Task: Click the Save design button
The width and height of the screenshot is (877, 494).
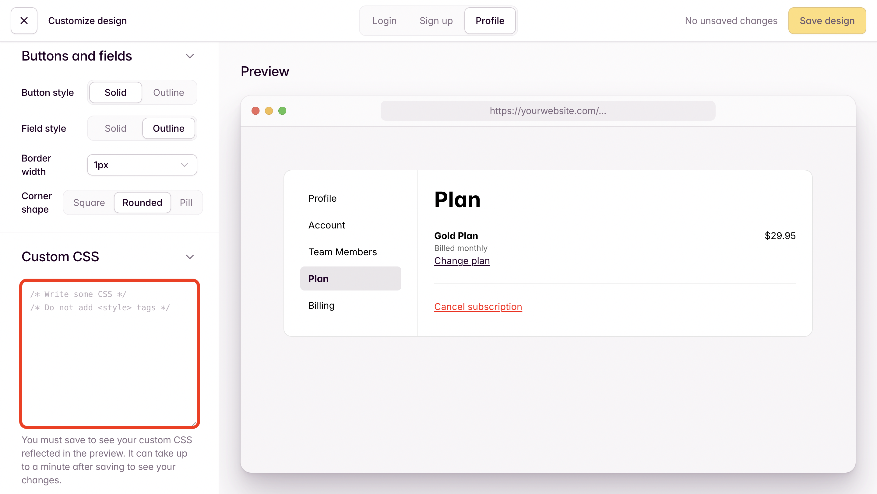Action: coord(827,21)
